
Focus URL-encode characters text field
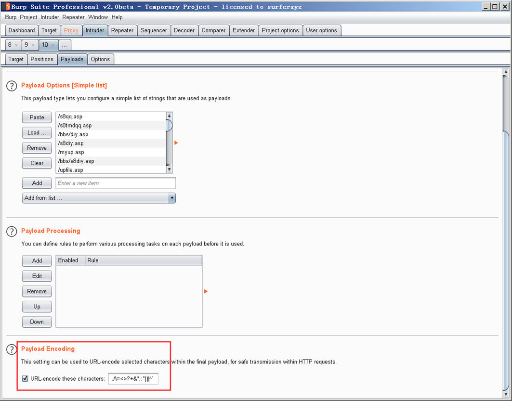(x=133, y=378)
